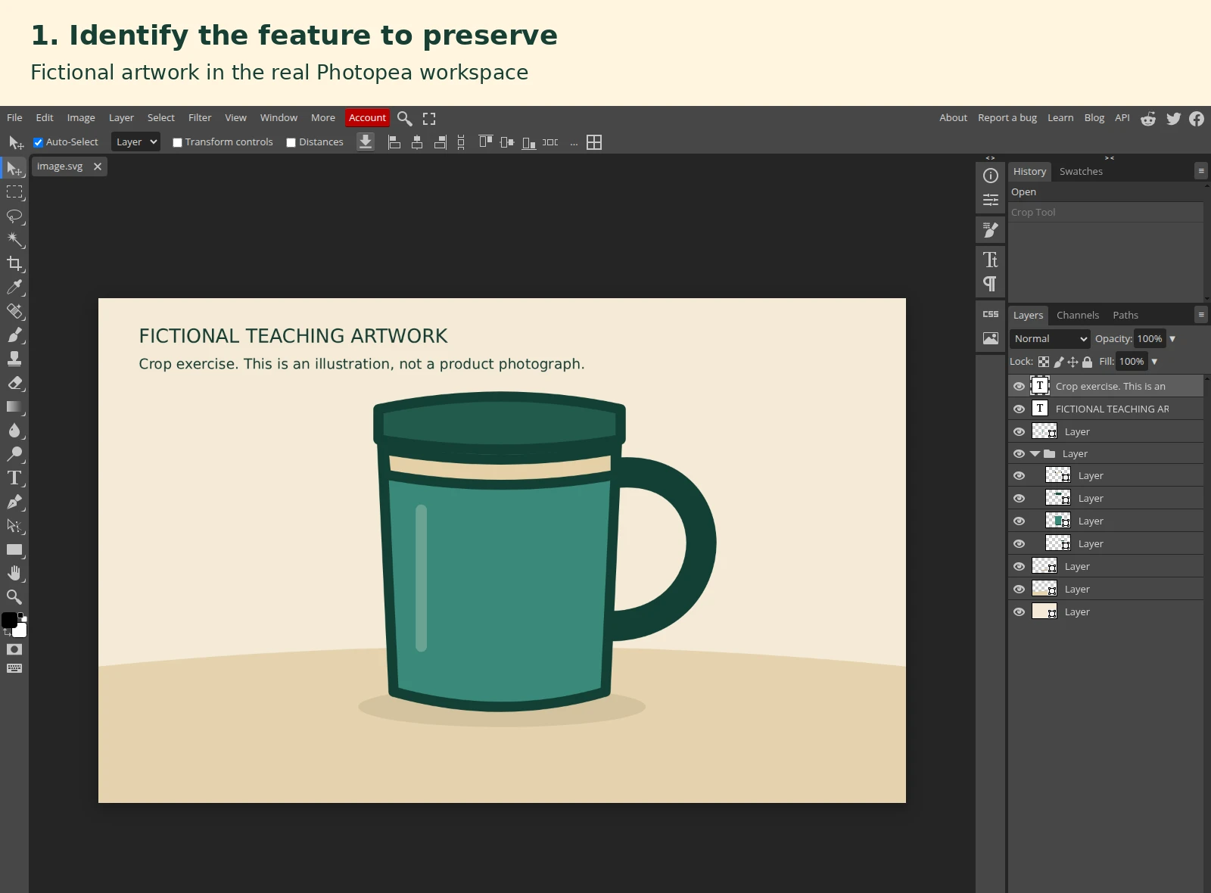The width and height of the screenshot is (1211, 893).
Task: Toggle fullscreen mode icon
Action: point(429,119)
